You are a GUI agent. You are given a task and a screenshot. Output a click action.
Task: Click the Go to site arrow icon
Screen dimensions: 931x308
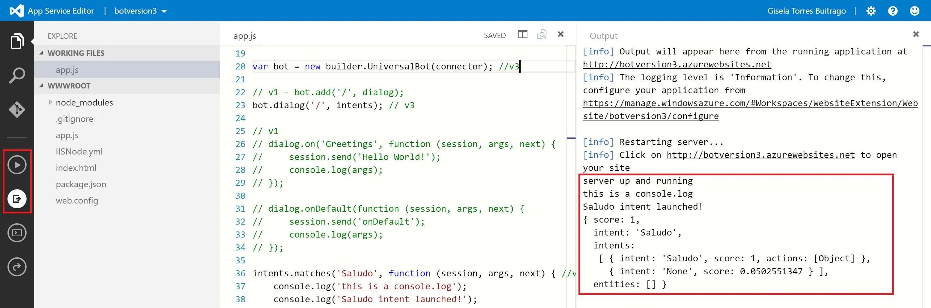pyautogui.click(x=17, y=267)
